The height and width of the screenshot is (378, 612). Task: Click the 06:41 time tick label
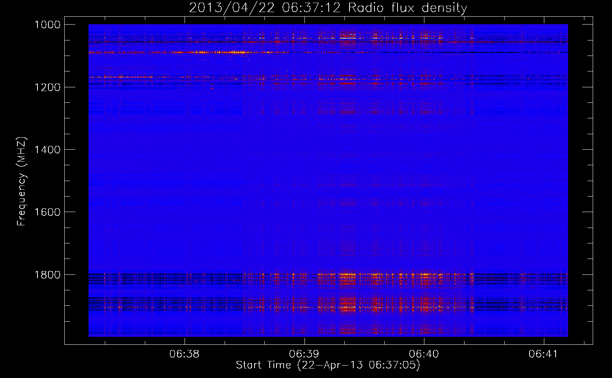(543, 354)
